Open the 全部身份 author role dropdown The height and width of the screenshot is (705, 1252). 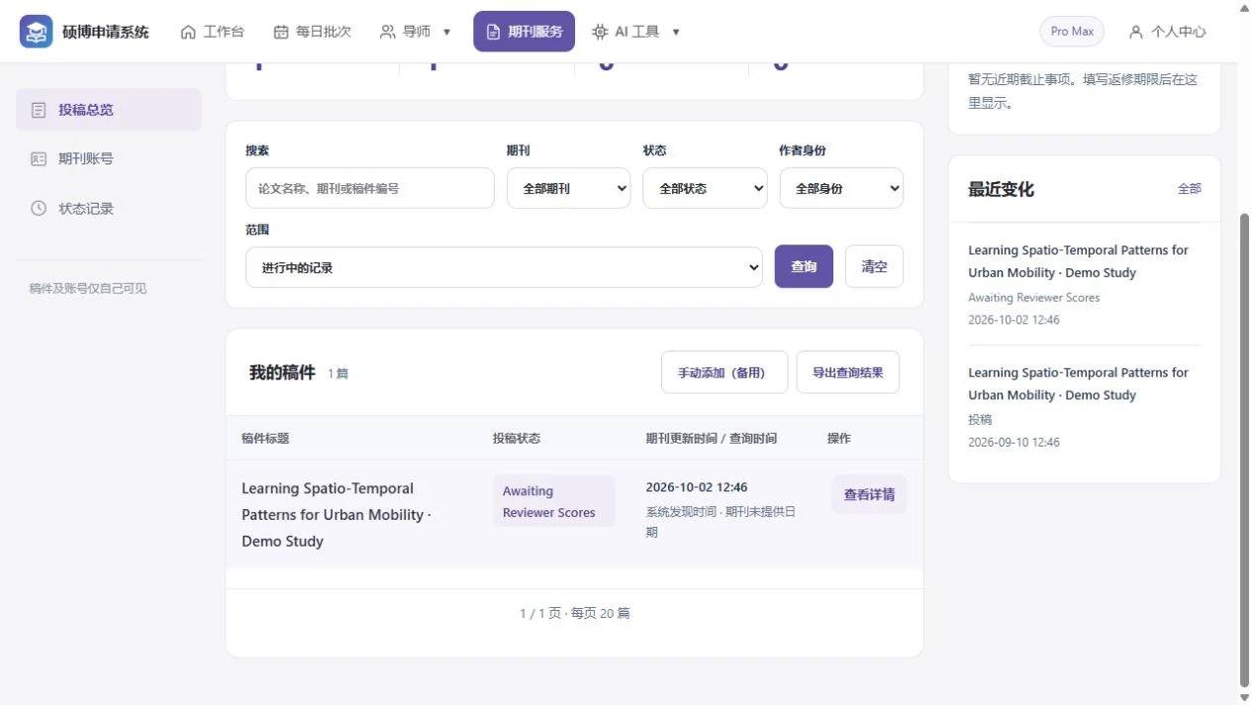pyautogui.click(x=841, y=188)
